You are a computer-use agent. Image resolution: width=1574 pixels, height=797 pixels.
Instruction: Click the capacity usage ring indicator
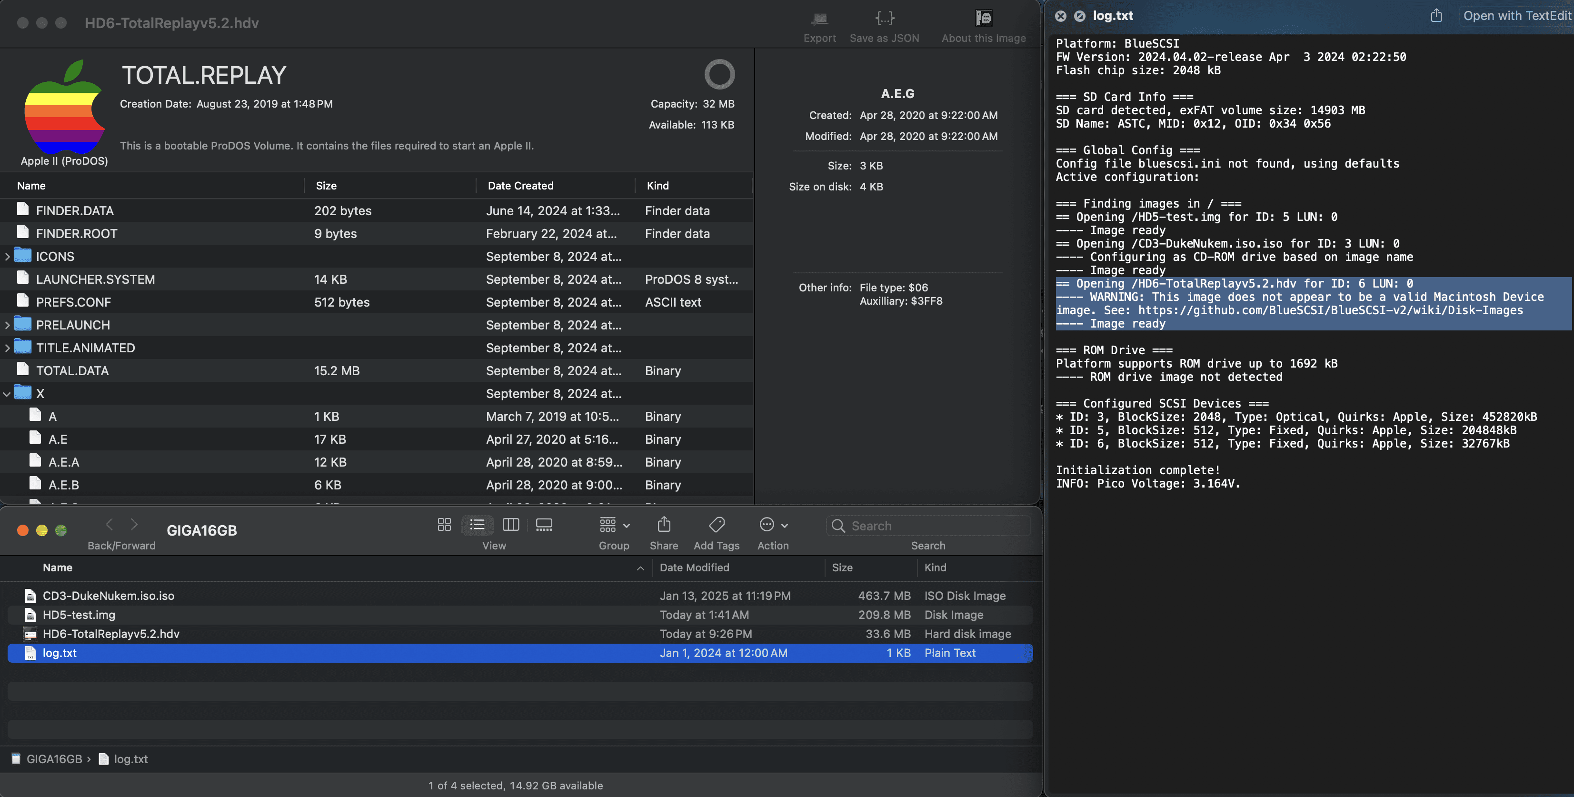[x=719, y=74]
